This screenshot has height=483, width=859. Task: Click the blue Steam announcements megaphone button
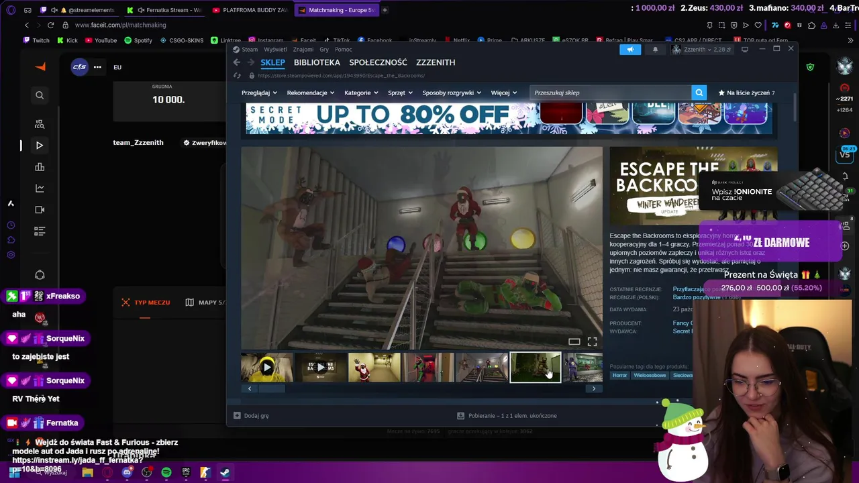click(630, 50)
